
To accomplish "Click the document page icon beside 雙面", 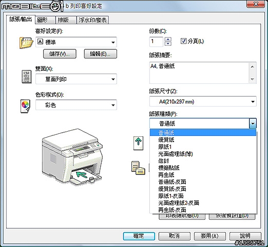I will [27, 77].
